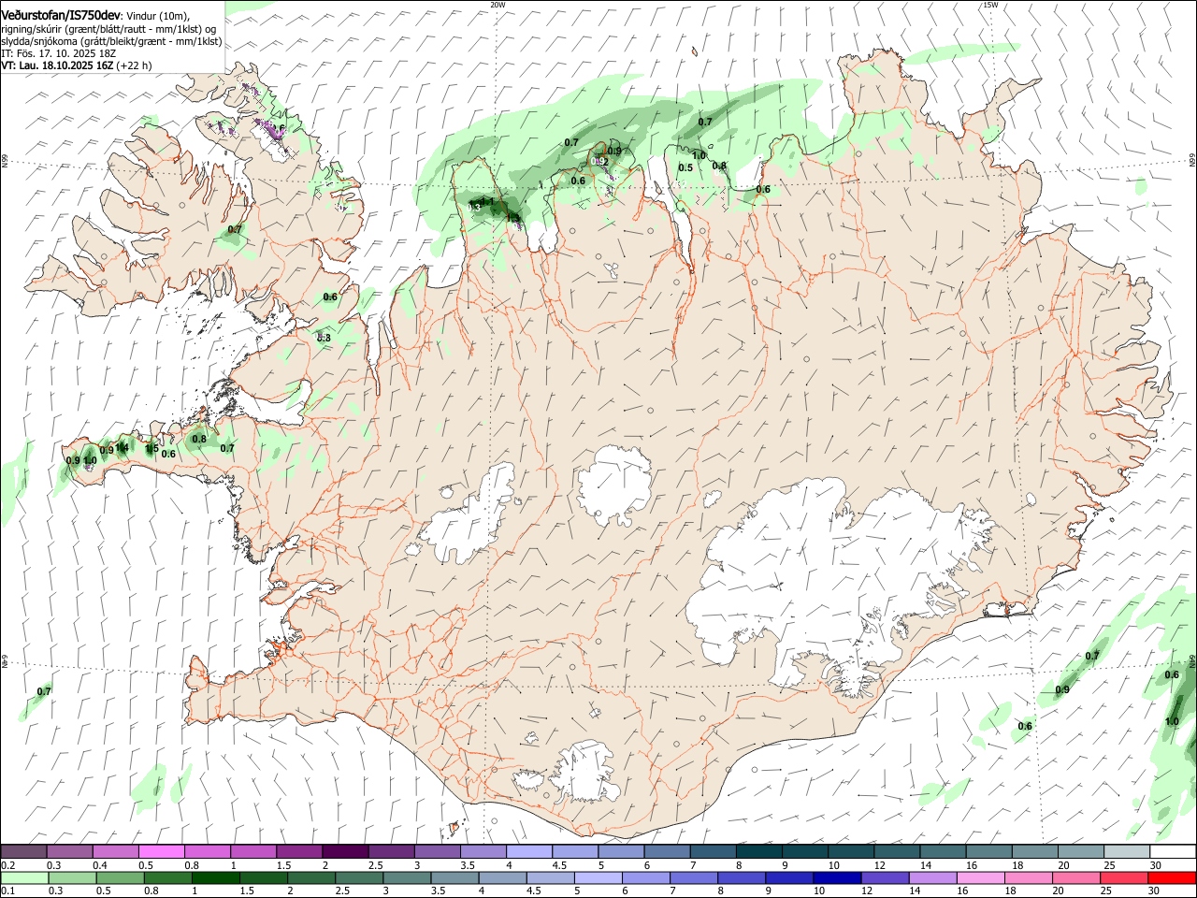Pick the bright red 30+ rain swatch
Image resolution: width=1197 pixels, height=898 pixels.
click(1172, 877)
